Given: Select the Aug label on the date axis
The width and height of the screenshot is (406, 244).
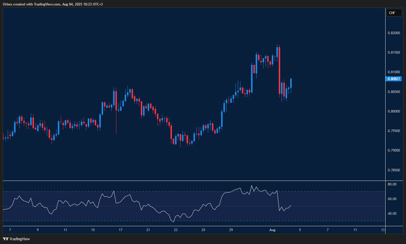Looking at the screenshot, I should [272, 230].
